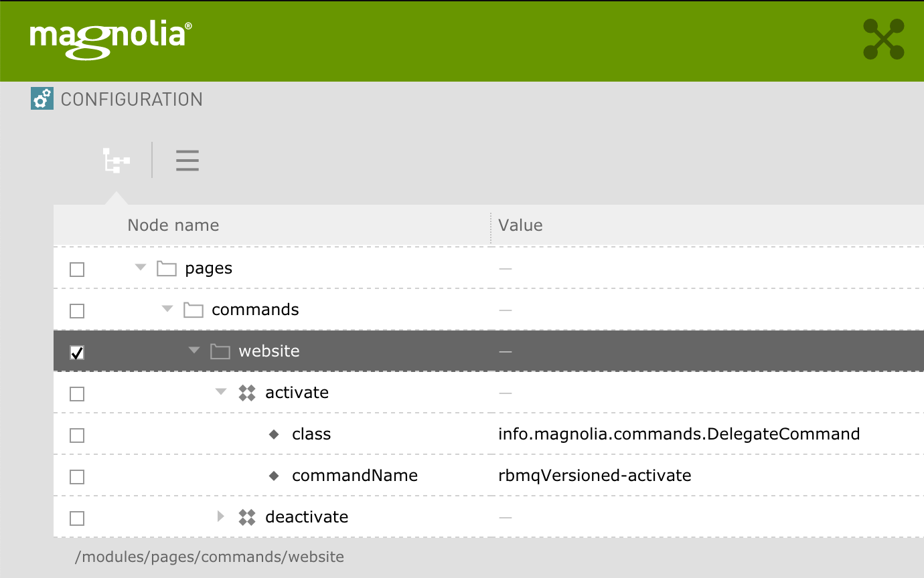Screen dimensions: 924x578
Task: Select the class property name
Action: [x=311, y=435]
